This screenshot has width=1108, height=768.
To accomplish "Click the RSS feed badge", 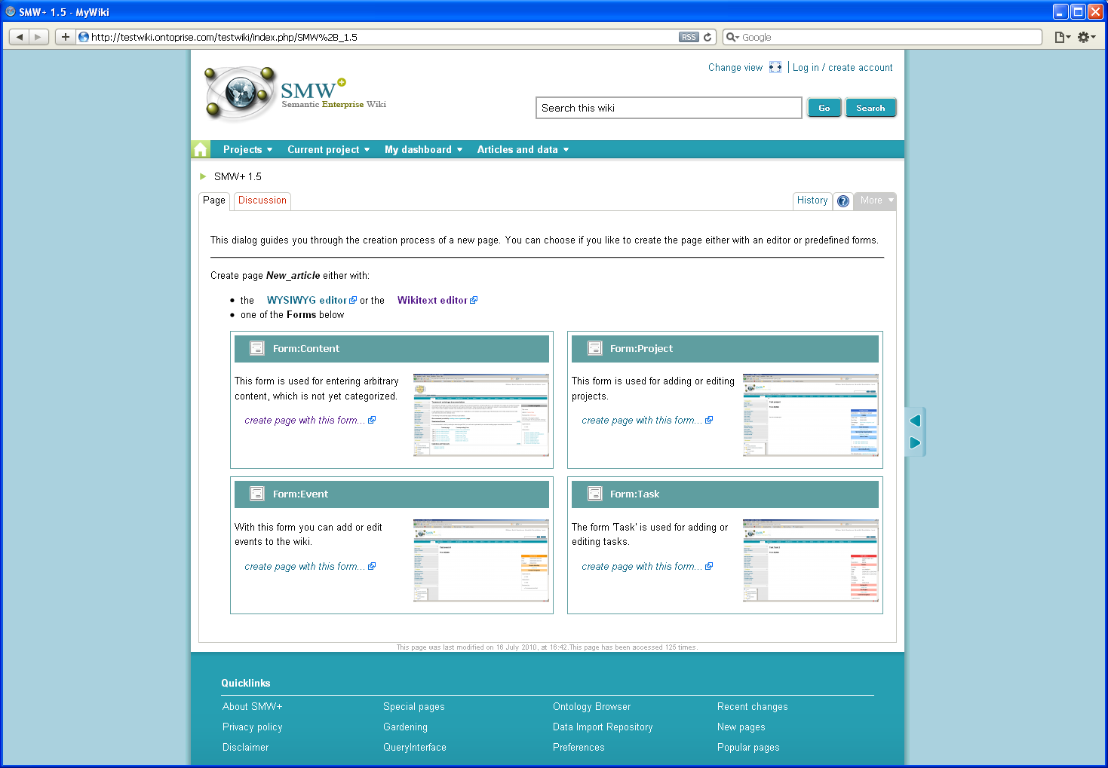I will click(689, 37).
